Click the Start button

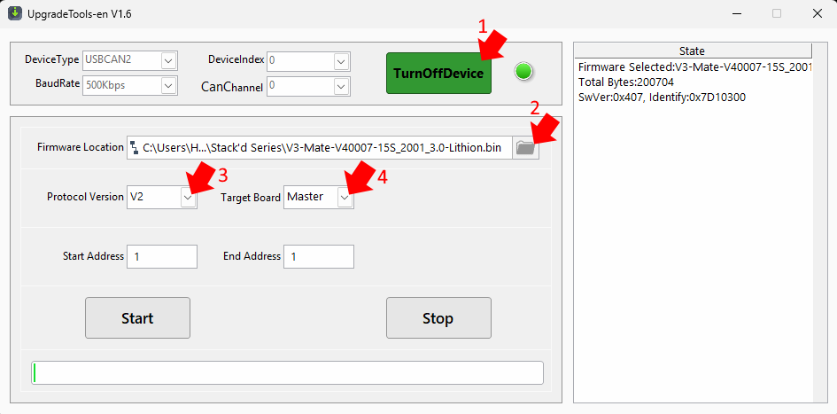137,318
